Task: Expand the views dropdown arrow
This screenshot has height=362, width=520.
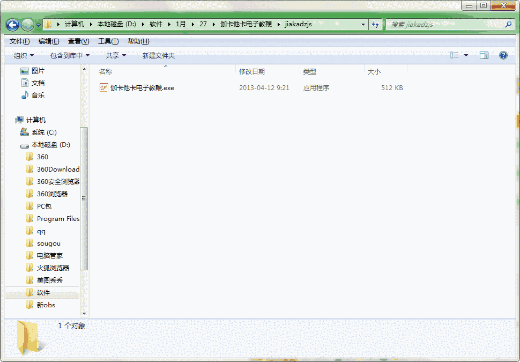Action: [x=466, y=55]
